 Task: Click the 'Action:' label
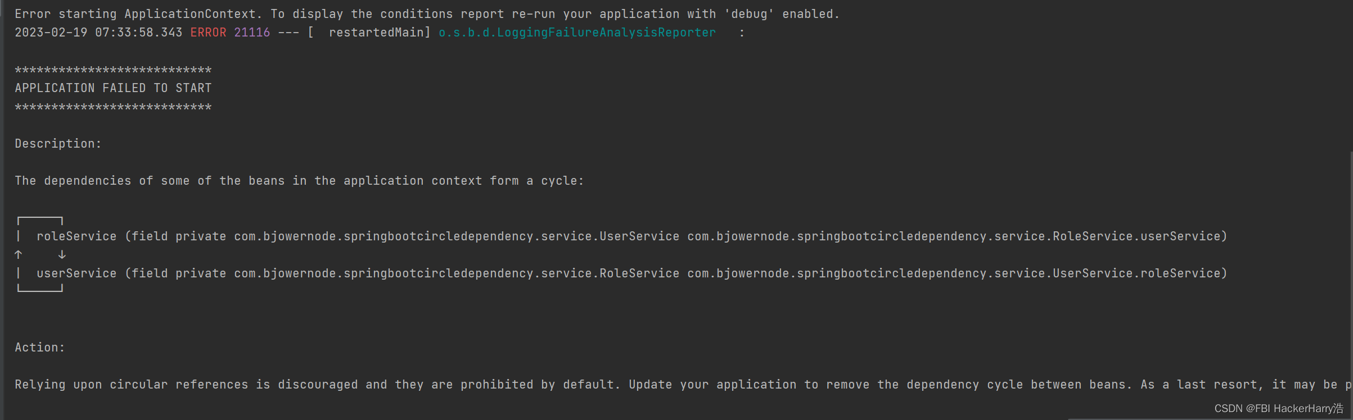click(40, 348)
